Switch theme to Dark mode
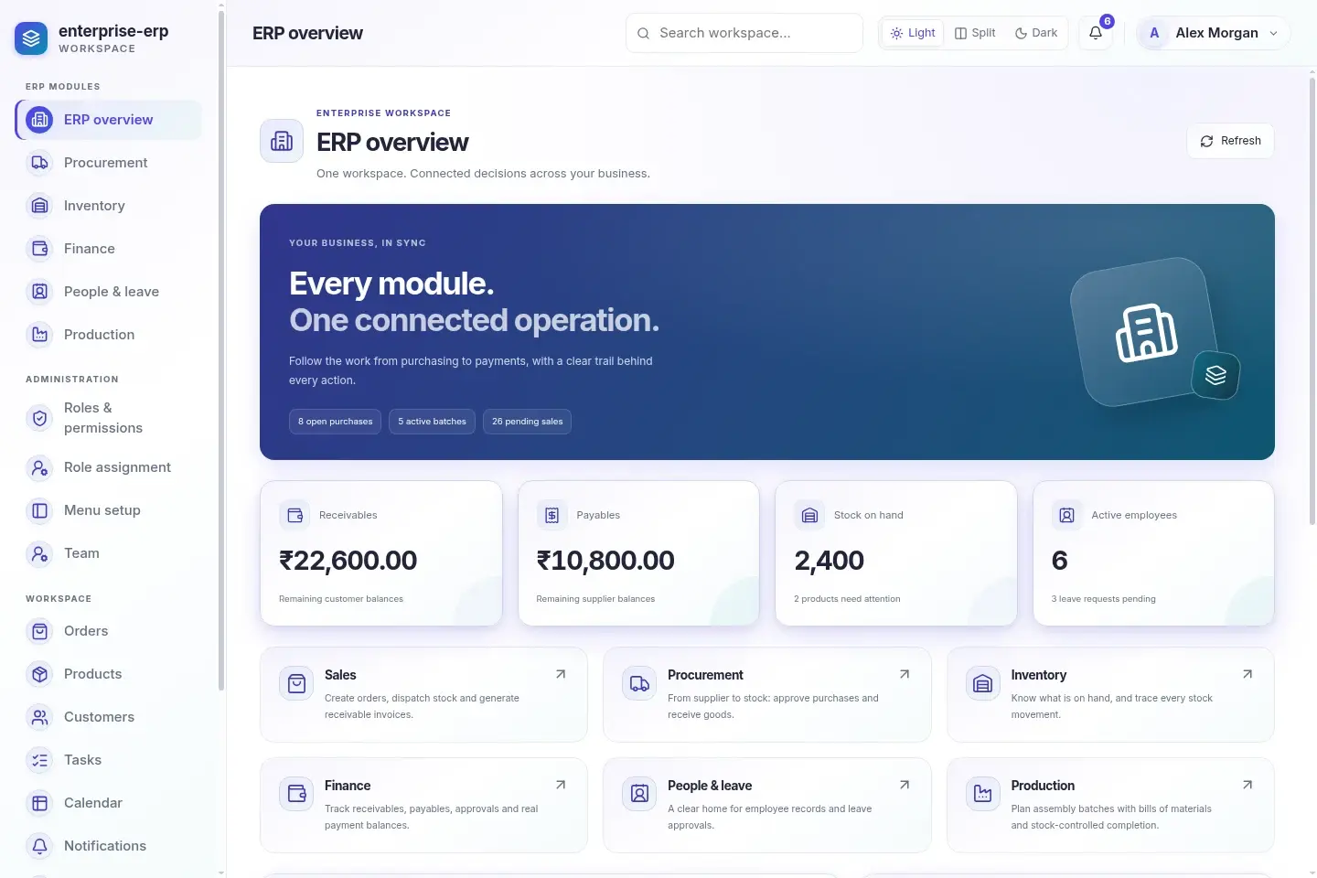Viewport: 1317px width, 878px height. pos(1036,33)
